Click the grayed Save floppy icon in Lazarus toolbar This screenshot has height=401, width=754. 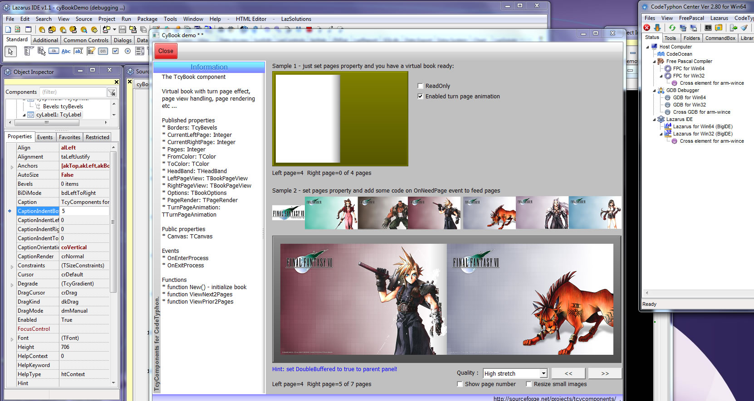[122, 29]
